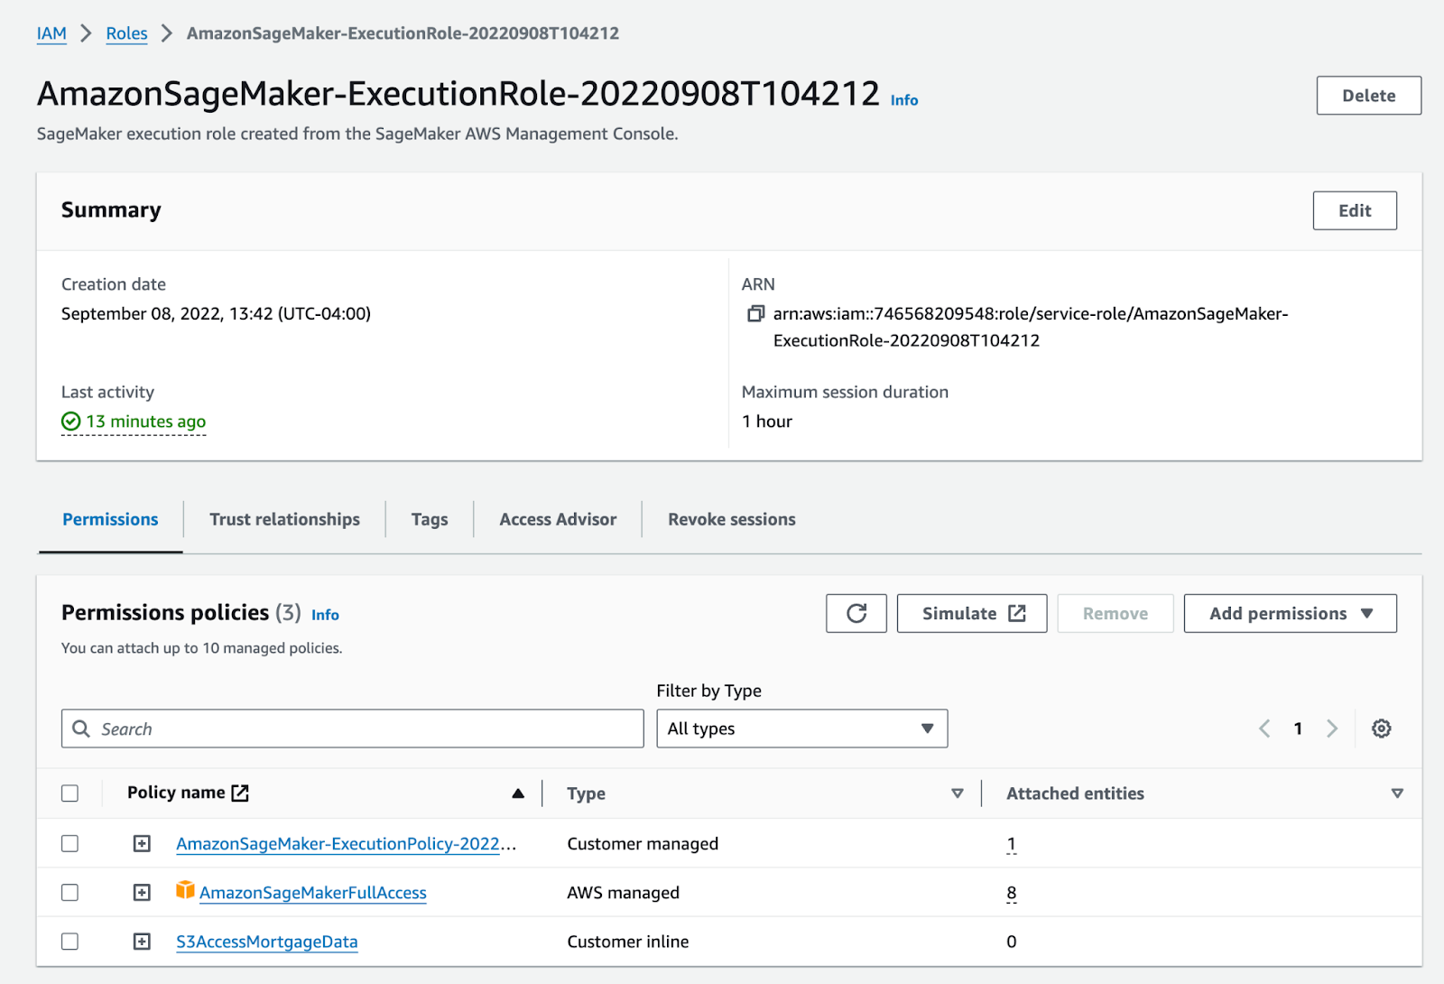Go to previous page of policies
The width and height of the screenshot is (1444, 984).
pos(1264,729)
